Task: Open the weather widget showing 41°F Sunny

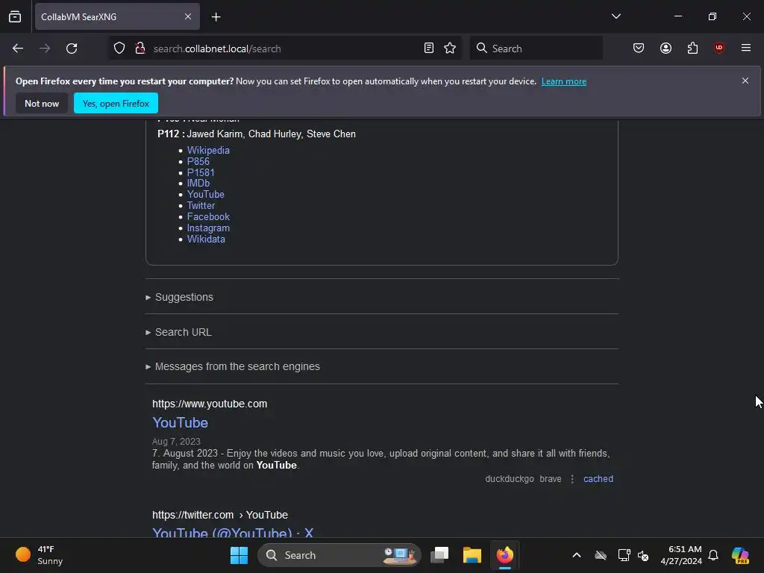Action: click(x=40, y=555)
